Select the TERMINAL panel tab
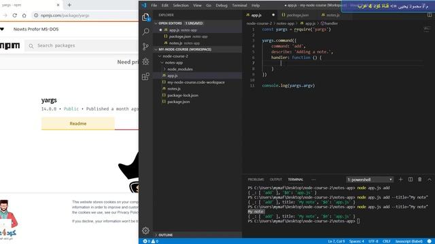Viewport: 435px width, 244px height. click(x=296, y=180)
